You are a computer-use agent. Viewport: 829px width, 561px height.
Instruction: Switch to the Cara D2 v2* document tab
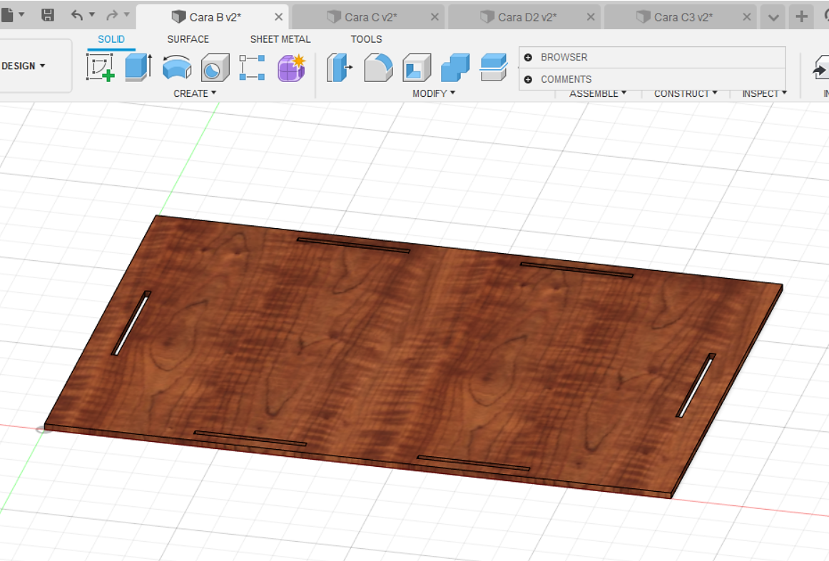524,17
